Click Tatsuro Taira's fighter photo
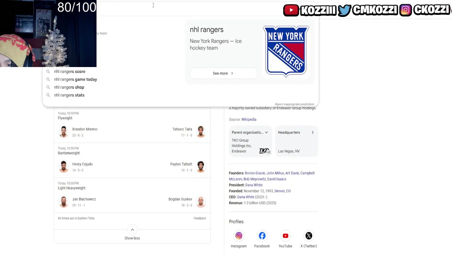Viewport: 452px width, 254px height. [201, 132]
